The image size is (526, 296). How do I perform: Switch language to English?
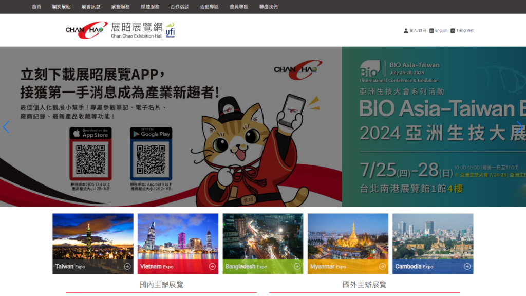coord(441,30)
